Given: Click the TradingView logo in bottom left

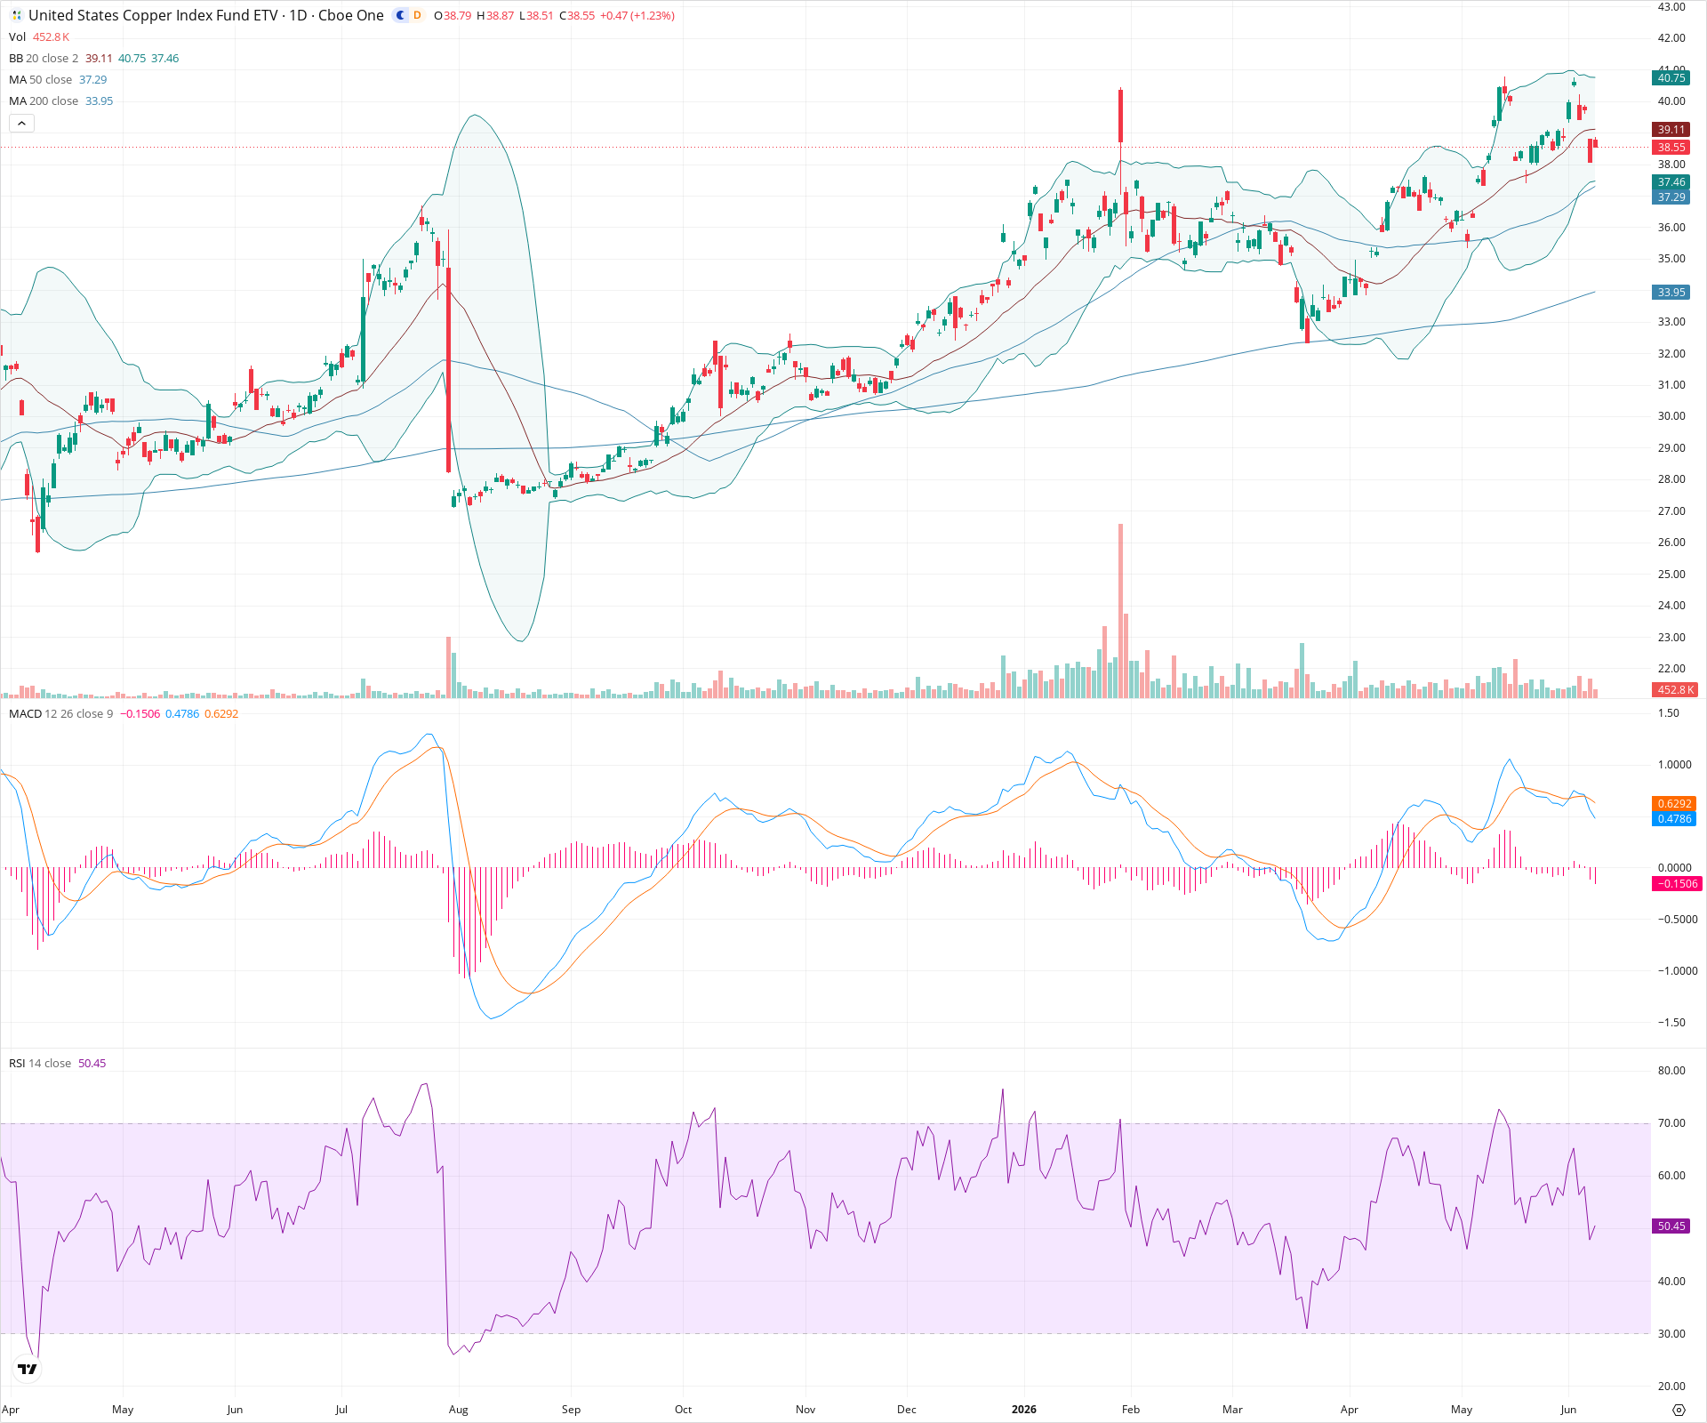Looking at the screenshot, I should (28, 1369).
